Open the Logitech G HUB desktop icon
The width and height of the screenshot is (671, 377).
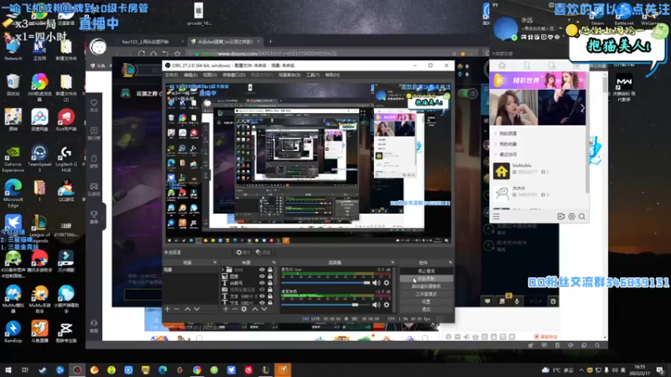tap(66, 159)
